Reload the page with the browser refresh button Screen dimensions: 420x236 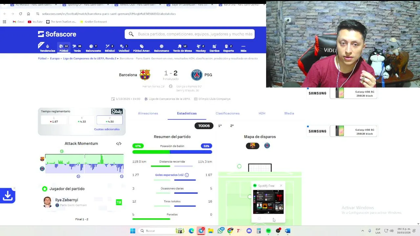pyautogui.click(x=20, y=14)
